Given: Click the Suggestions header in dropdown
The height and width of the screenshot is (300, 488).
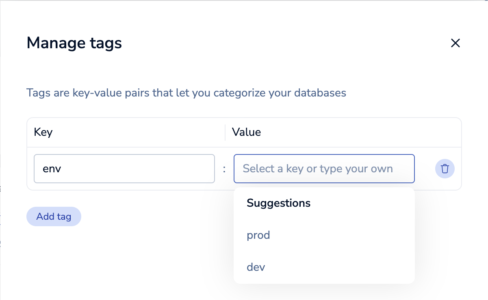Looking at the screenshot, I should [x=279, y=203].
